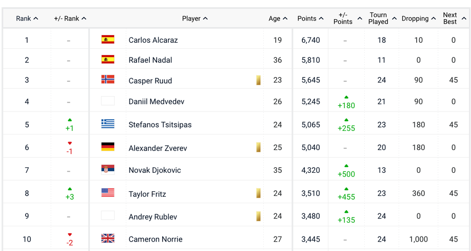The width and height of the screenshot is (471, 251).
Task: Click the USA flag beside Taylor Fritz
Action: pyautogui.click(x=108, y=193)
